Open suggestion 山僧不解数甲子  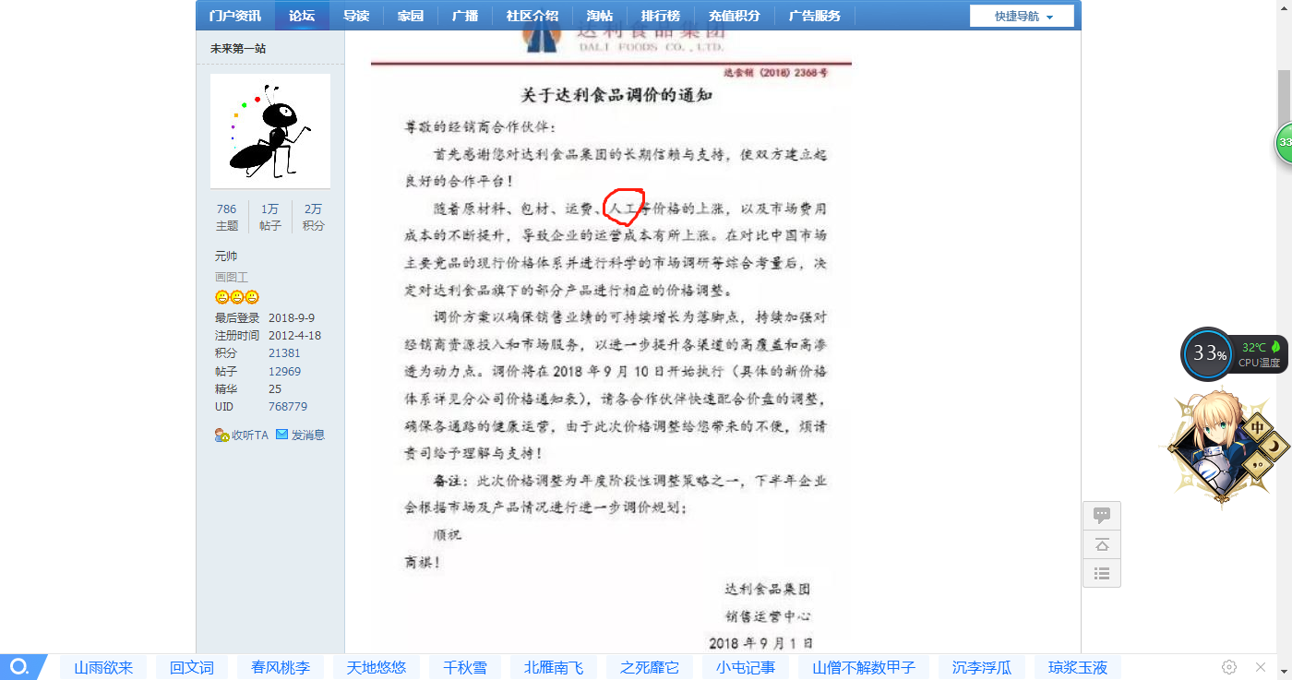[x=864, y=667]
